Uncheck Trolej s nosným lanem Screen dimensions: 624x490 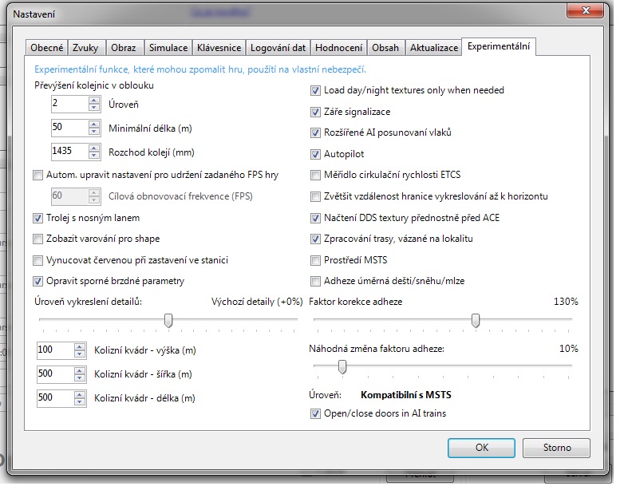coord(38,218)
